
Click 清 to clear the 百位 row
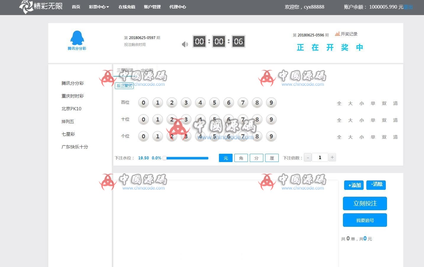(395, 103)
